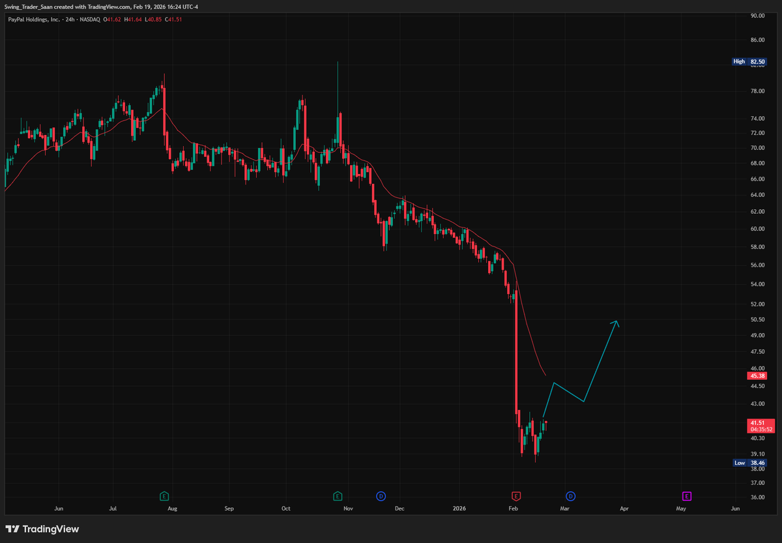The image size is (782, 543).
Task: Click the 90.00 price axis label
Action: [x=757, y=16]
